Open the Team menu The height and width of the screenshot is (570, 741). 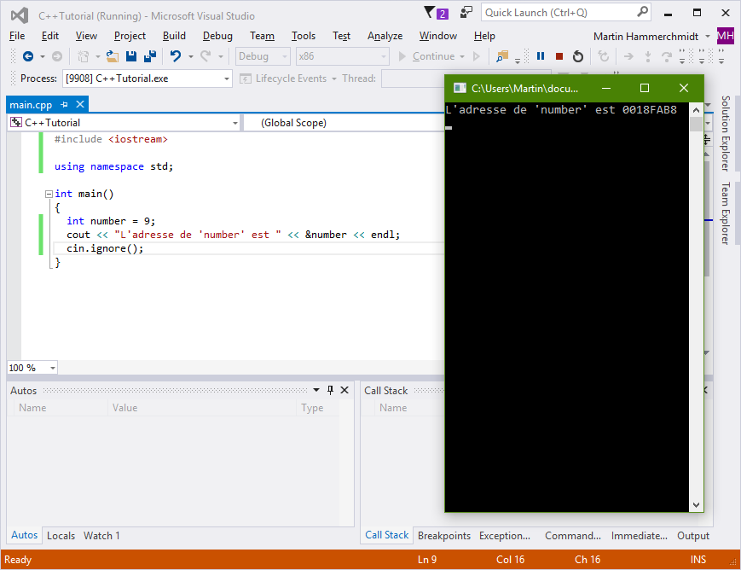tap(263, 36)
